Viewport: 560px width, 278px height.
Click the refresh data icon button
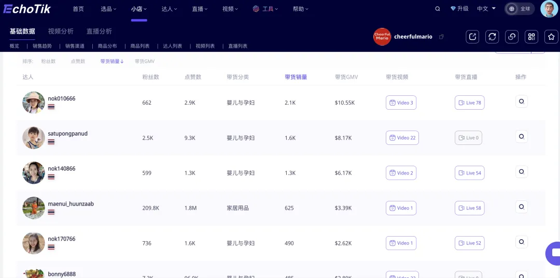492,37
